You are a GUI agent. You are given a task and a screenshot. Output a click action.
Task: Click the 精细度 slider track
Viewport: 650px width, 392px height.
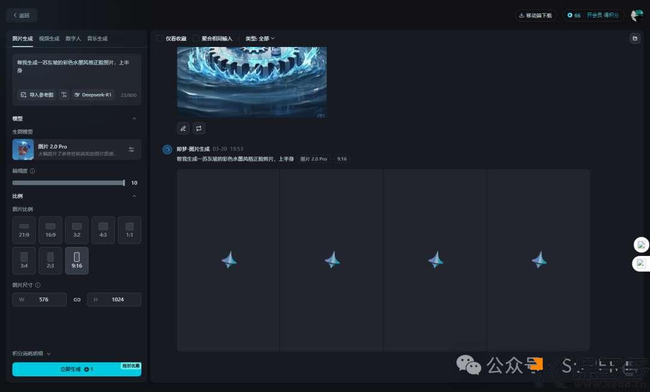coord(67,182)
